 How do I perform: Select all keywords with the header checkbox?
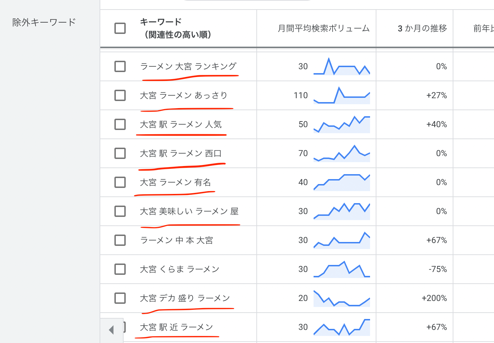[120, 28]
